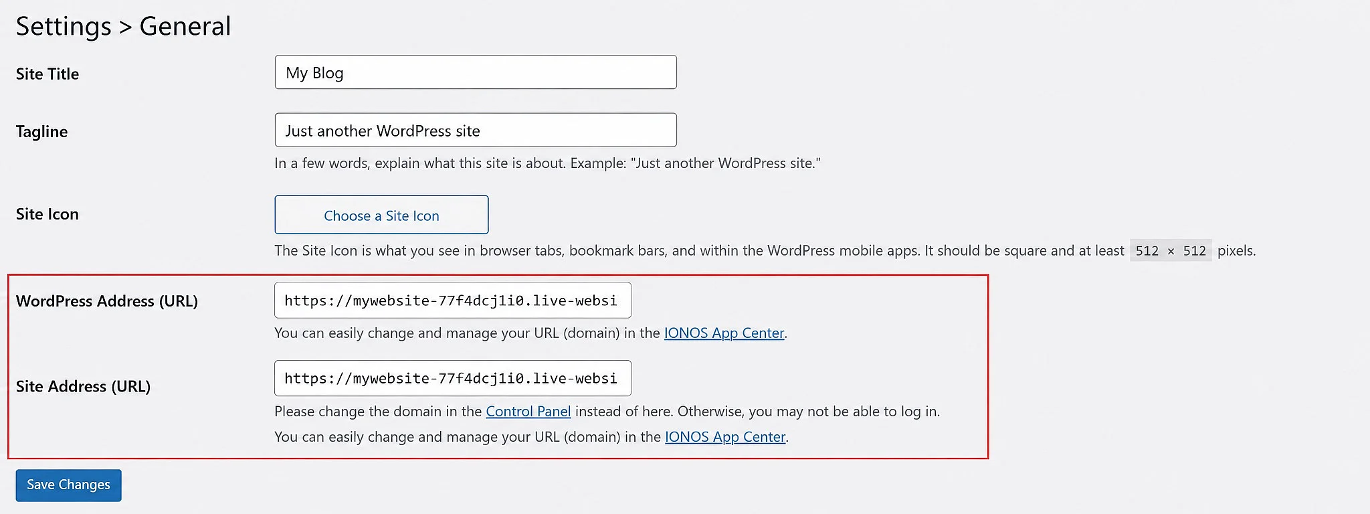Click the Site Title label
This screenshot has width=1370, height=514.
47,74
